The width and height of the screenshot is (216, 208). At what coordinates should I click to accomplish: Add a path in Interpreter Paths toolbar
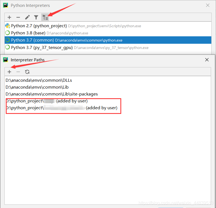point(9,72)
